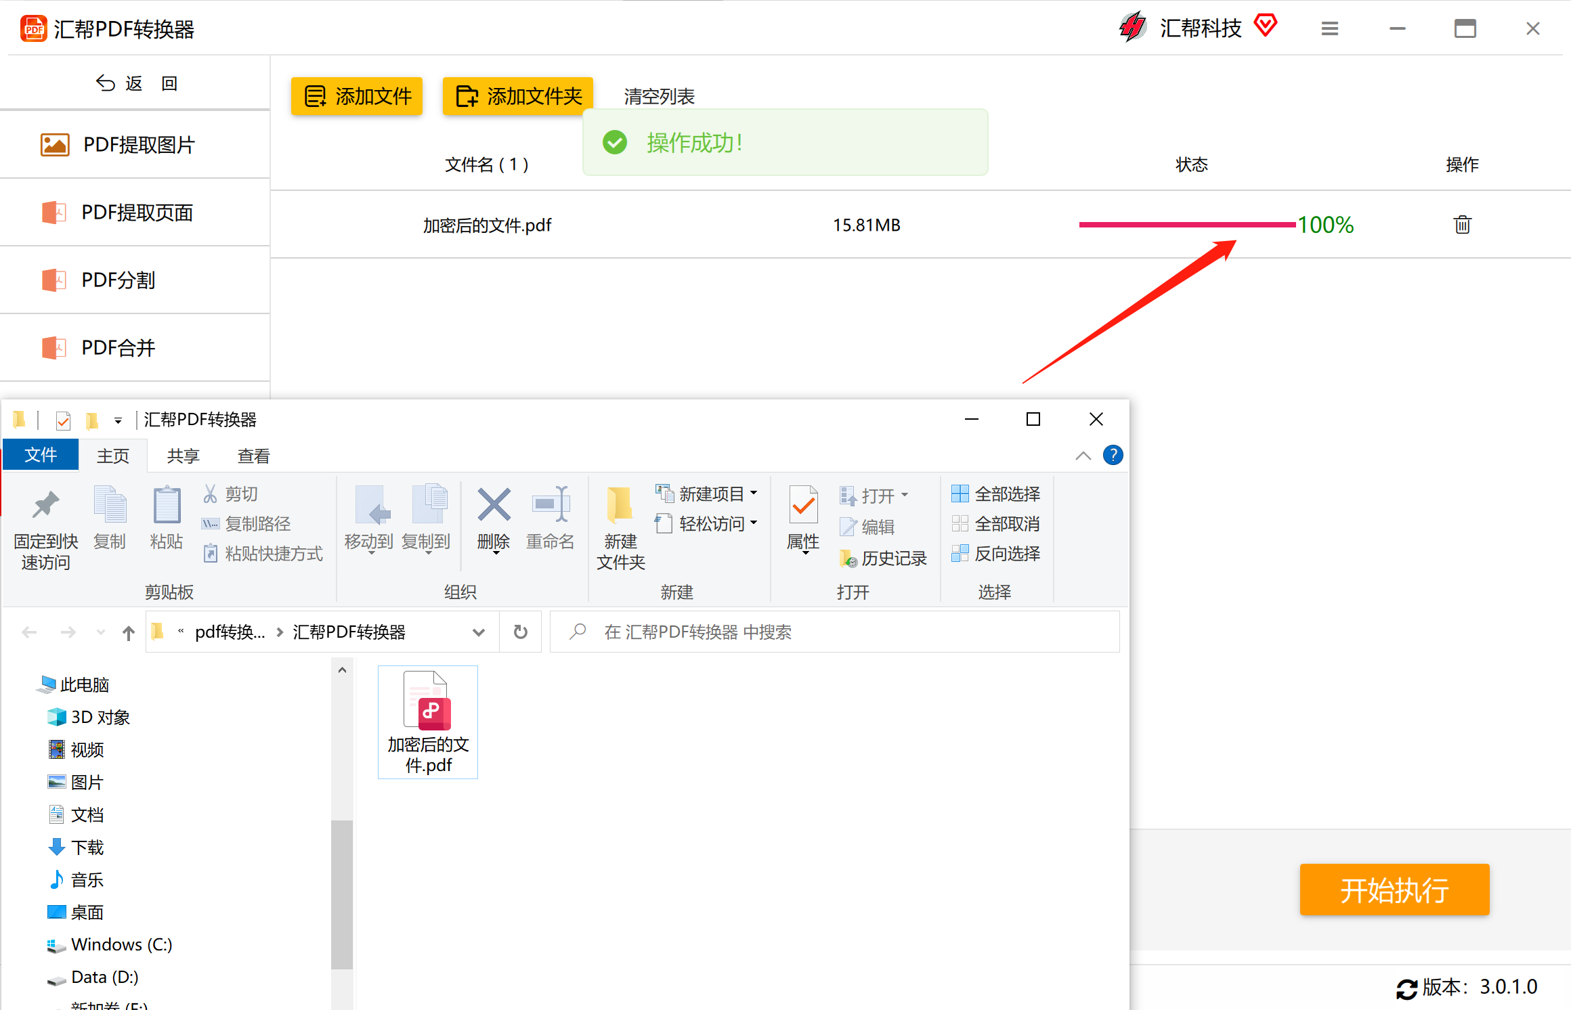Click the 复制 copy icon in ribbon
The image size is (1571, 1010).
click(x=110, y=519)
